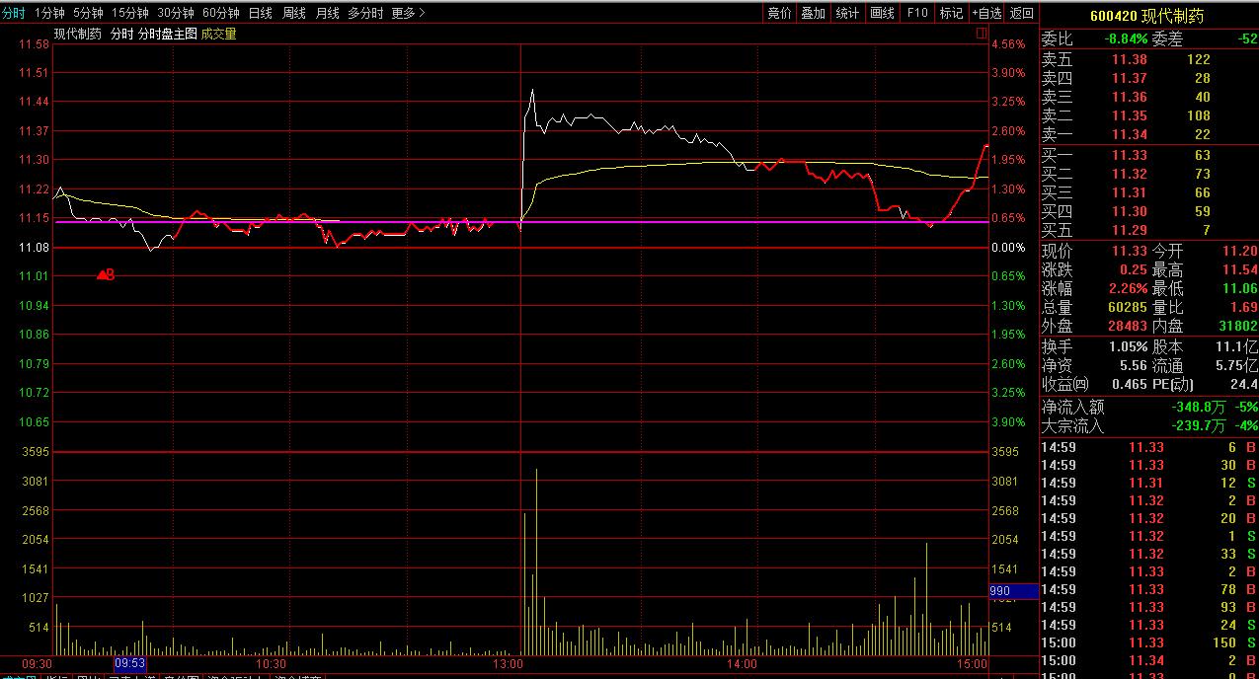Open the 周线 weekly chart tab

294,13
